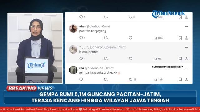Open more options on @chocofullcream tweet
This screenshot has width=200, height=112.
[187, 47]
